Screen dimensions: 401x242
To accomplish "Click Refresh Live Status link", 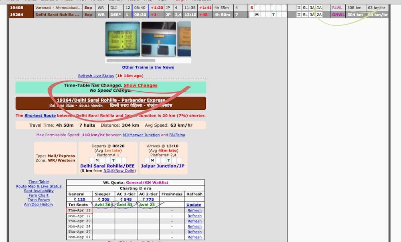I will 96,76.
